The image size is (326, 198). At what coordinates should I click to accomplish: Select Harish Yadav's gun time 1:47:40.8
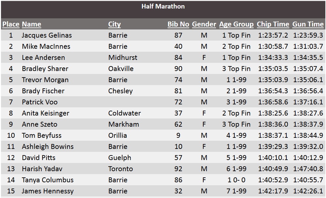[x=308, y=169]
